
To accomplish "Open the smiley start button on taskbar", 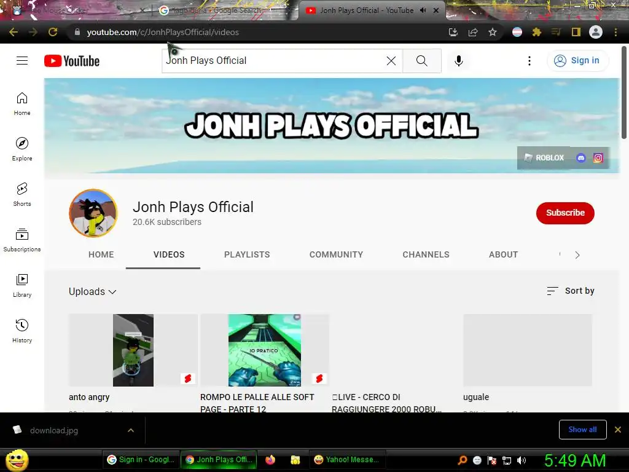I will click(17, 460).
